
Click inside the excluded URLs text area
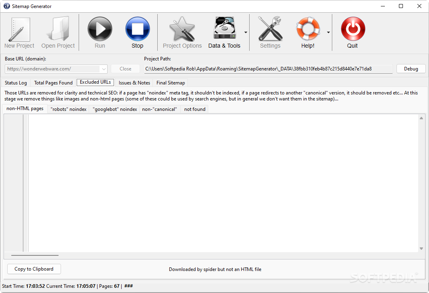tap(223, 183)
